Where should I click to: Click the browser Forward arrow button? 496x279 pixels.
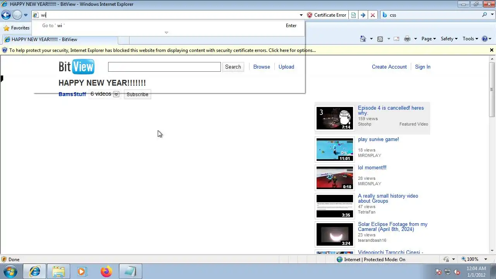17,15
